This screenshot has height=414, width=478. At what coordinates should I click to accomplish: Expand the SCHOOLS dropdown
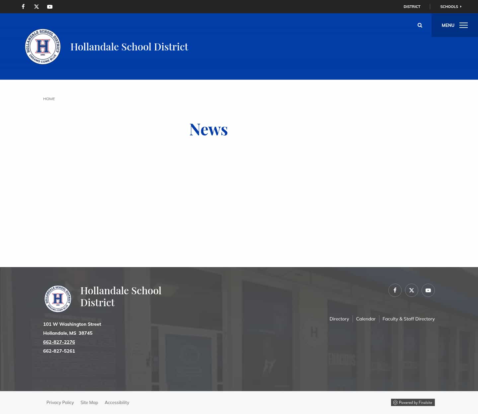(449, 6)
